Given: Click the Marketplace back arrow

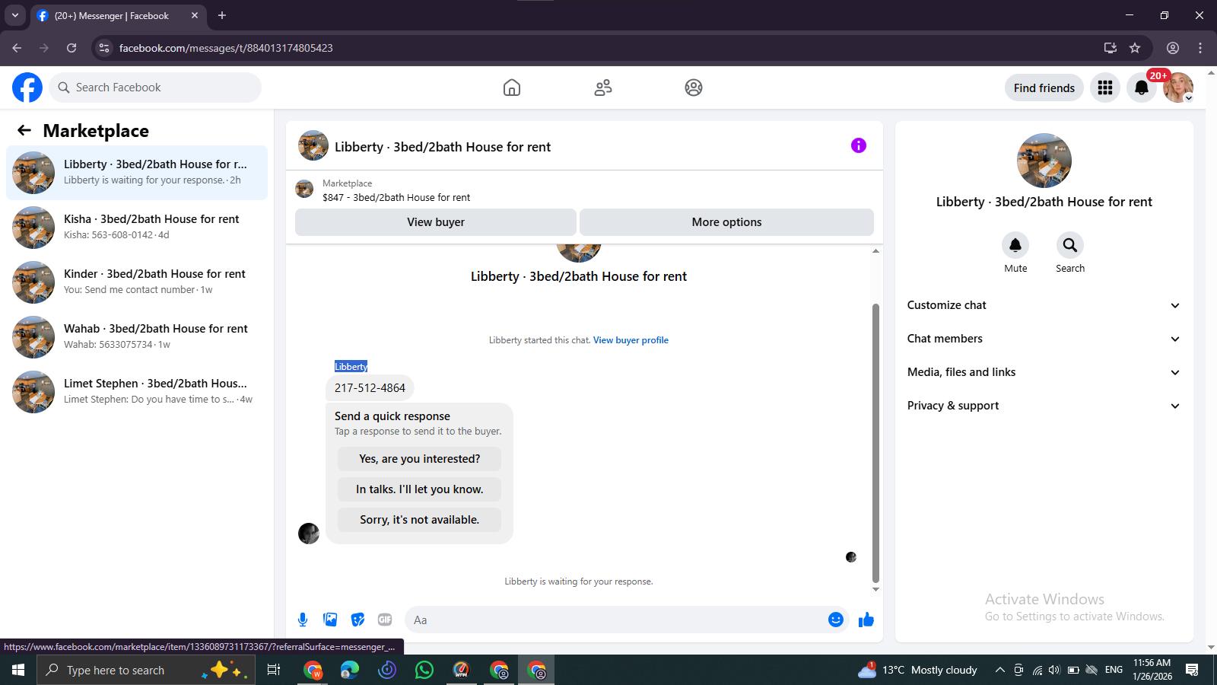Looking at the screenshot, I should coord(24,130).
